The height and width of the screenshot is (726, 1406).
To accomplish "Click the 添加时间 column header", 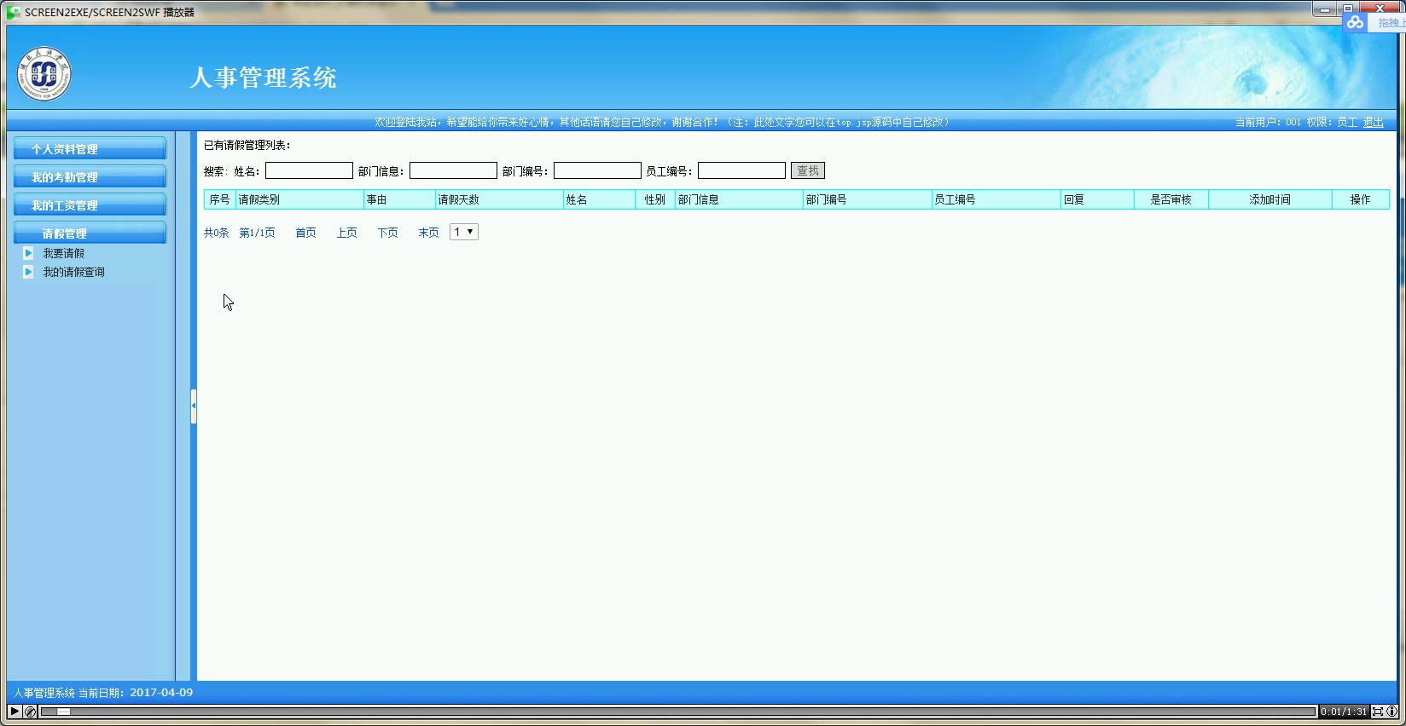I will (x=1270, y=199).
